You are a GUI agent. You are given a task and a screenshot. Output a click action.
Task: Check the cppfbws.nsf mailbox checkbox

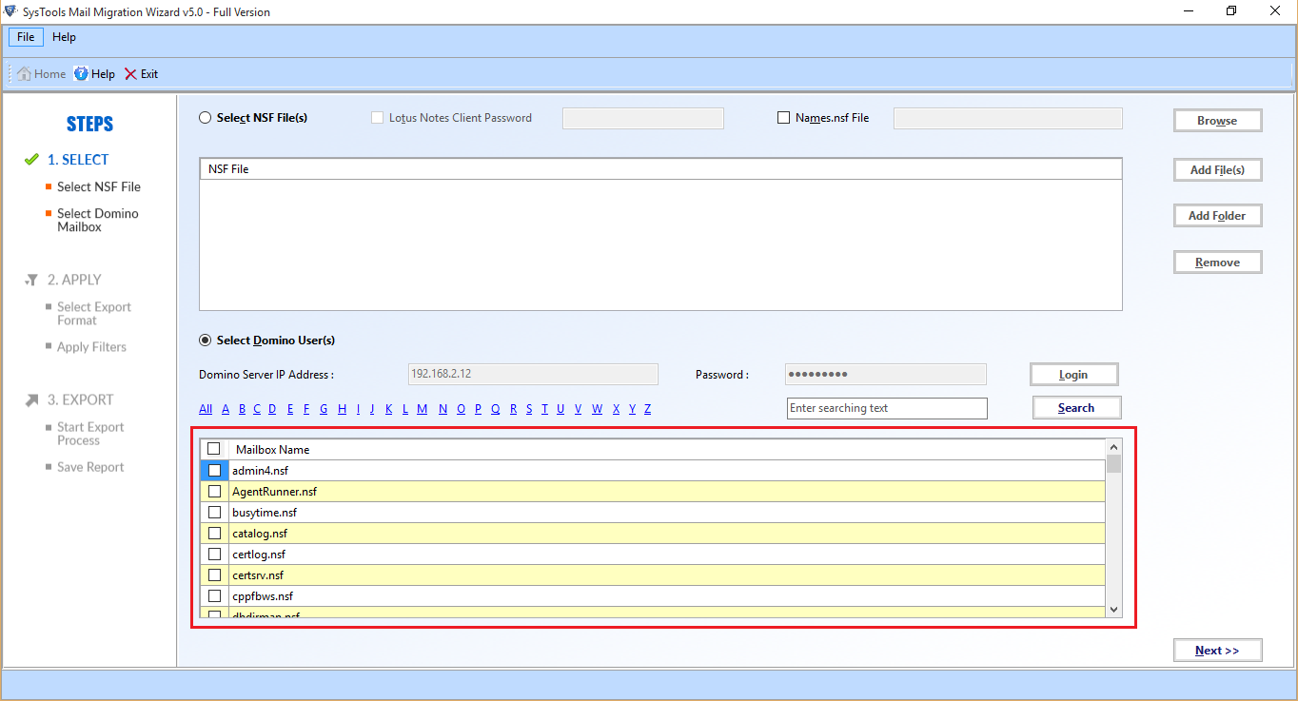click(214, 595)
